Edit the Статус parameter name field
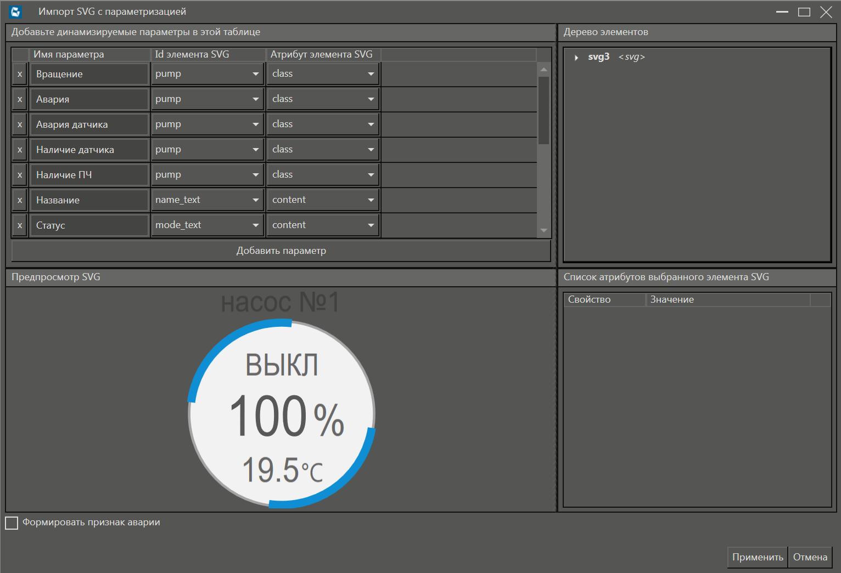Viewport: 841px width, 573px height. (x=89, y=225)
